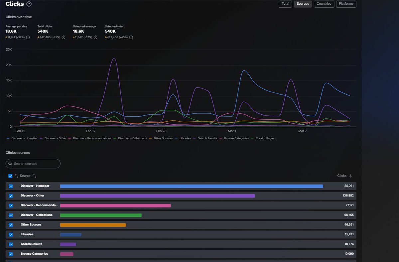Toggle the select-all checkbox above the source list
This screenshot has height=262, width=399.
pos(10,176)
